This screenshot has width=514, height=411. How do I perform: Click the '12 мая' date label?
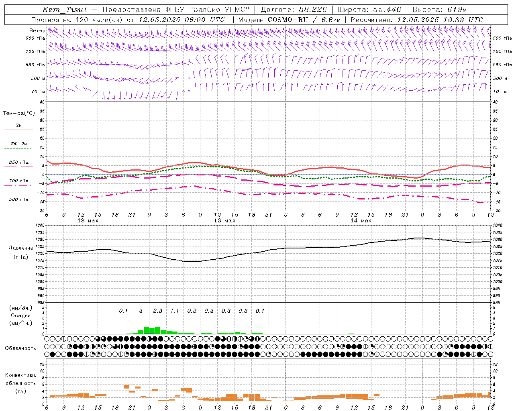click(x=88, y=221)
